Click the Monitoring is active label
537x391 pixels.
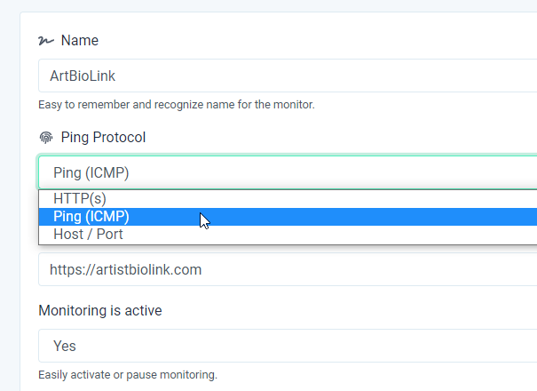pos(100,311)
